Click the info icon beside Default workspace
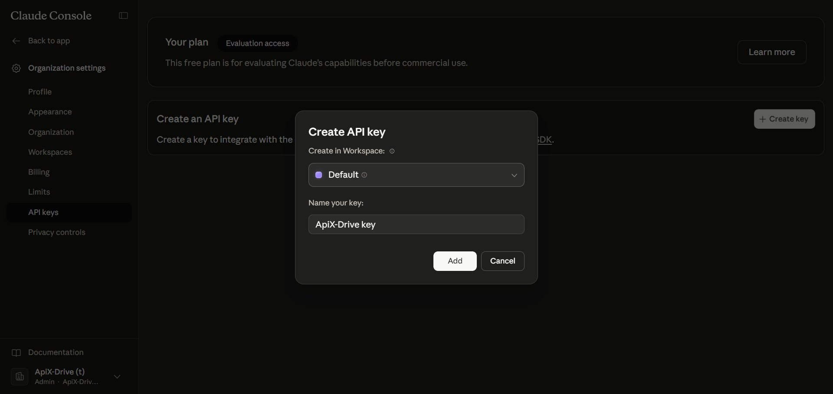This screenshot has width=833, height=394. pyautogui.click(x=364, y=175)
